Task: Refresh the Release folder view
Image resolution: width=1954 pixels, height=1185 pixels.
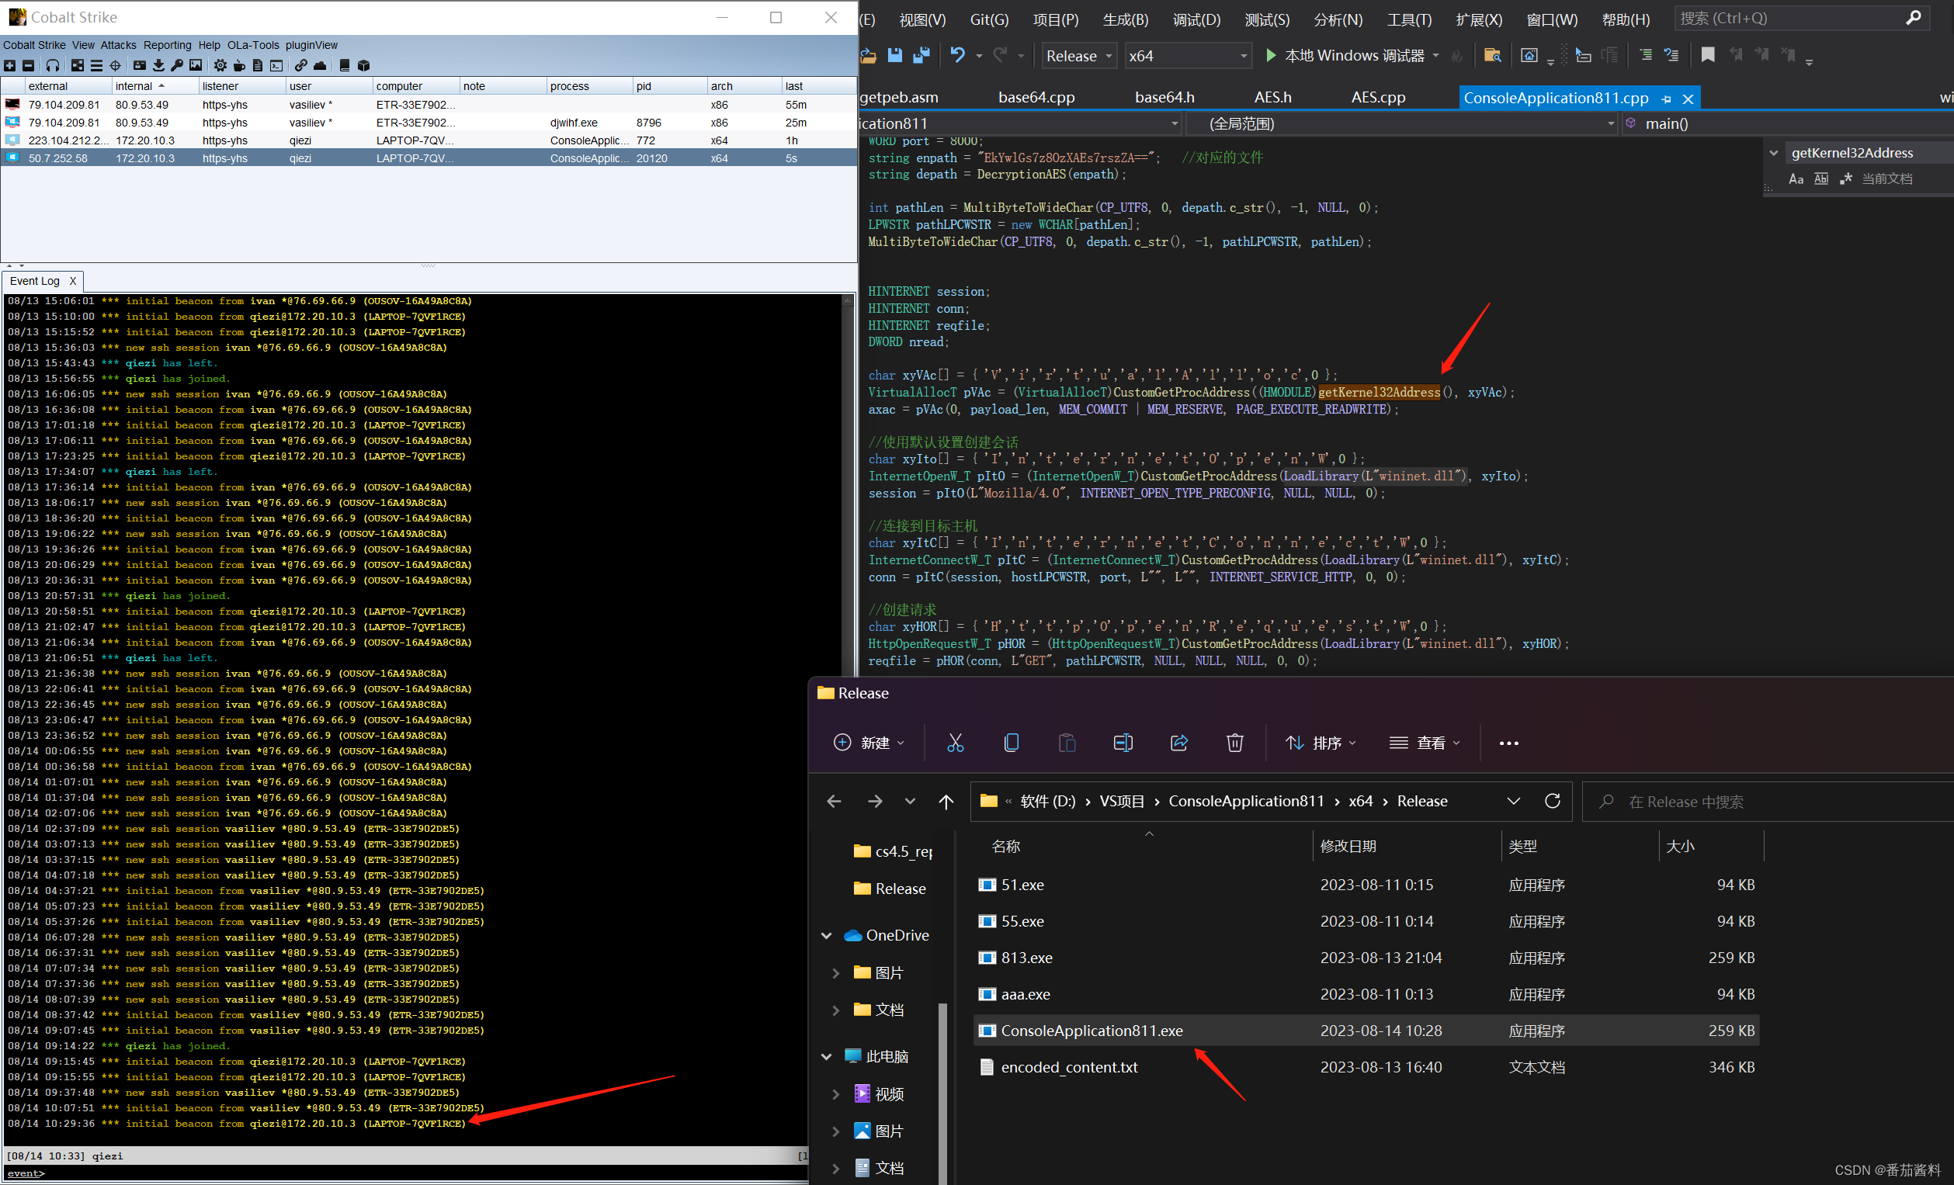Action: 1552,802
